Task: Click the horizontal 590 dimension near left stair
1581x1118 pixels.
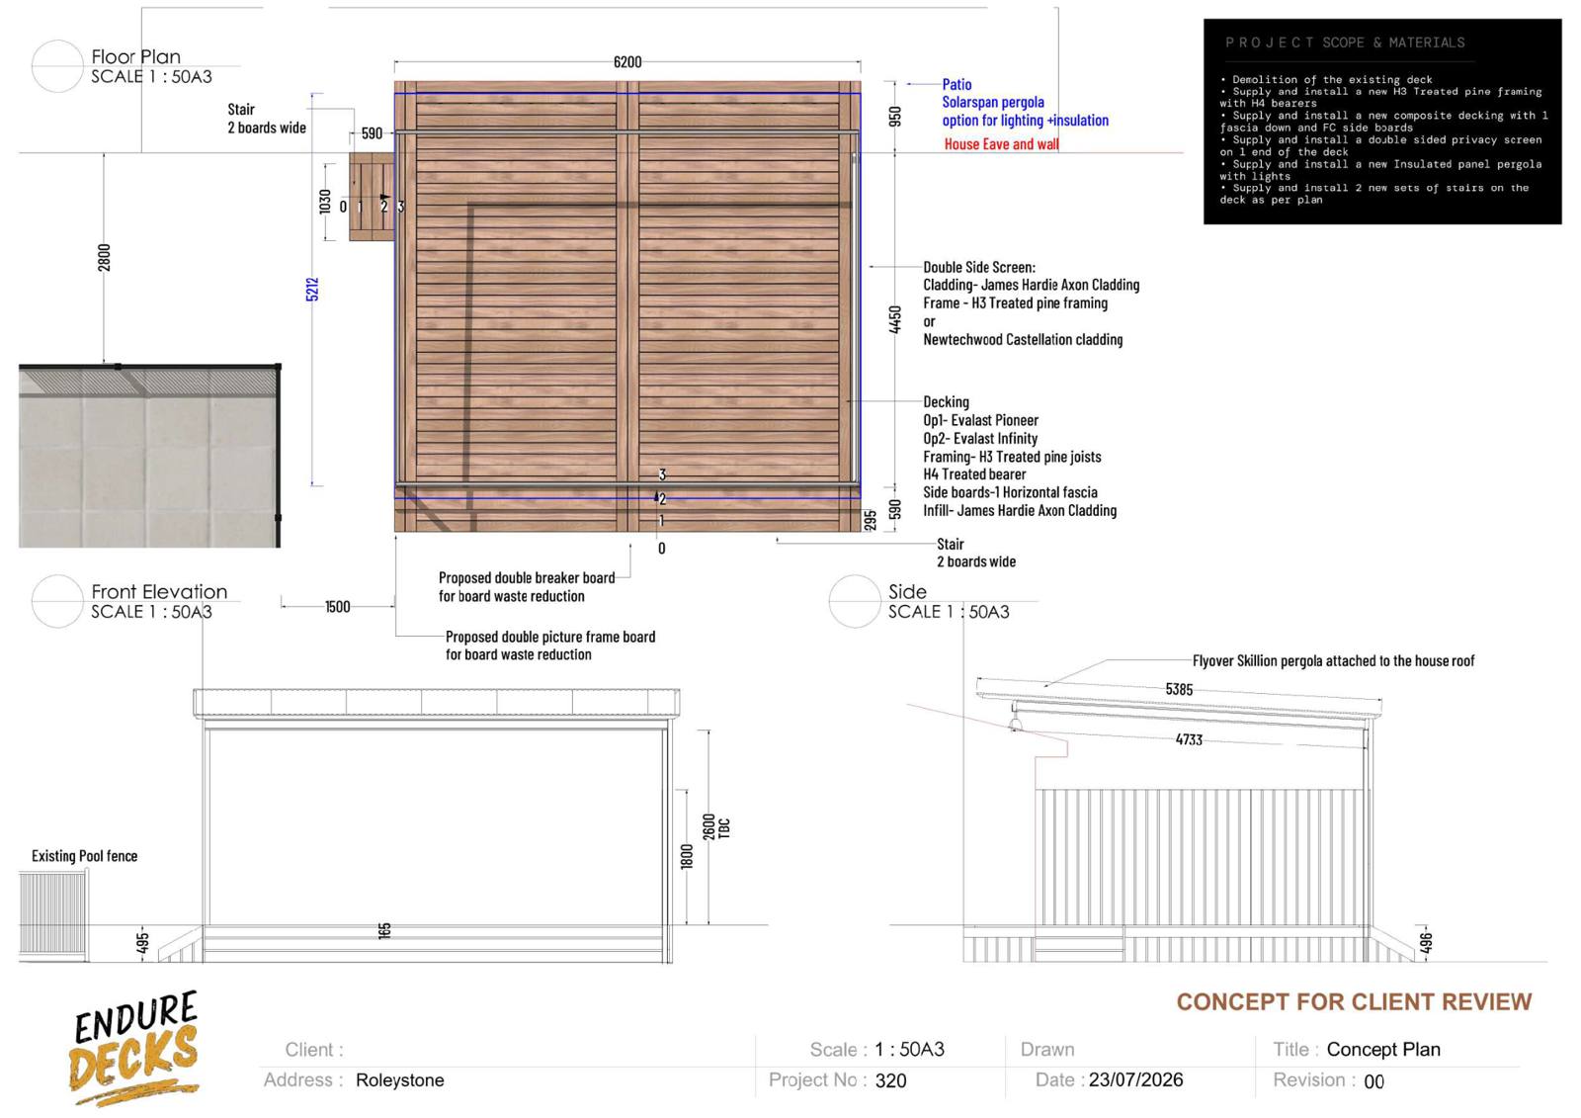Action: click(372, 133)
